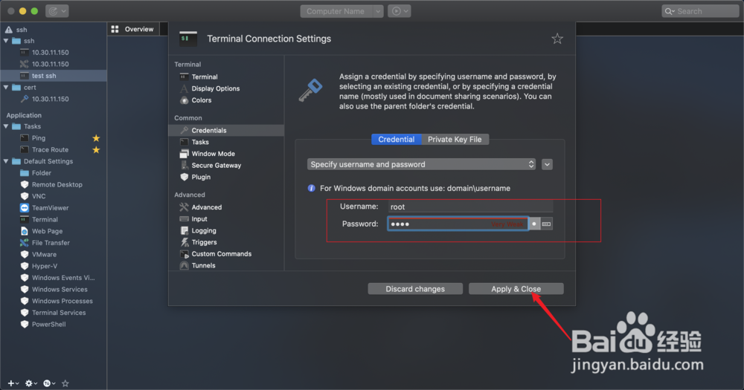Collapse the ssh folder in sidebar
The height and width of the screenshot is (390, 744).
6,41
